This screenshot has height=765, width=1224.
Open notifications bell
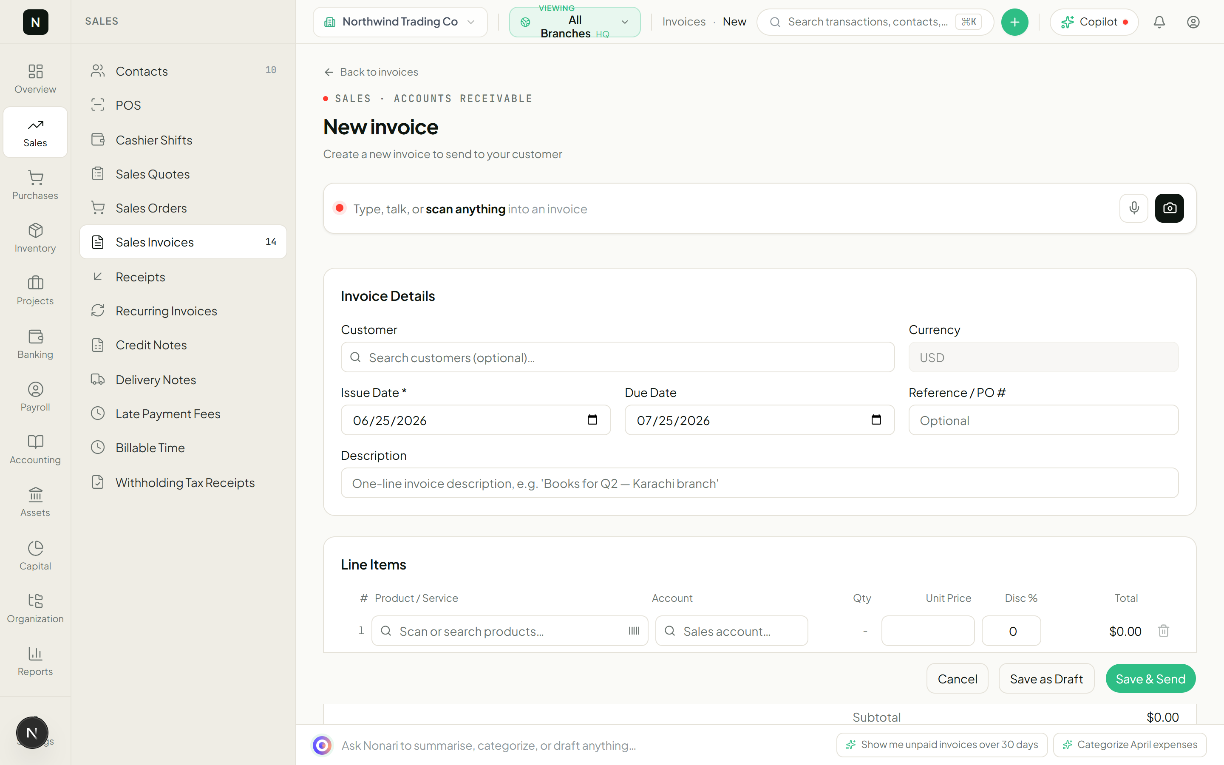coord(1159,22)
